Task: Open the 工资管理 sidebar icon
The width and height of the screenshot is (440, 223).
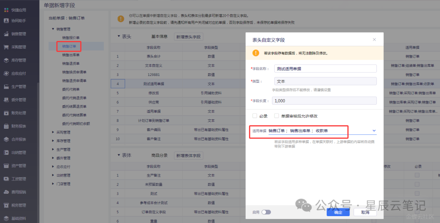Action: point(6,179)
